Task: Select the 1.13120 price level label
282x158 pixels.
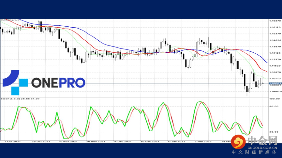Action: pyautogui.click(x=275, y=53)
